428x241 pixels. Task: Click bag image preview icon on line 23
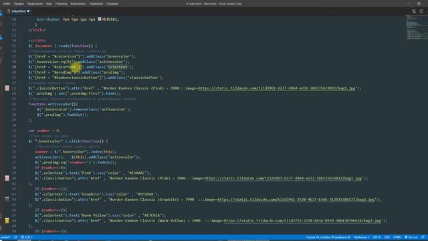point(7,88)
